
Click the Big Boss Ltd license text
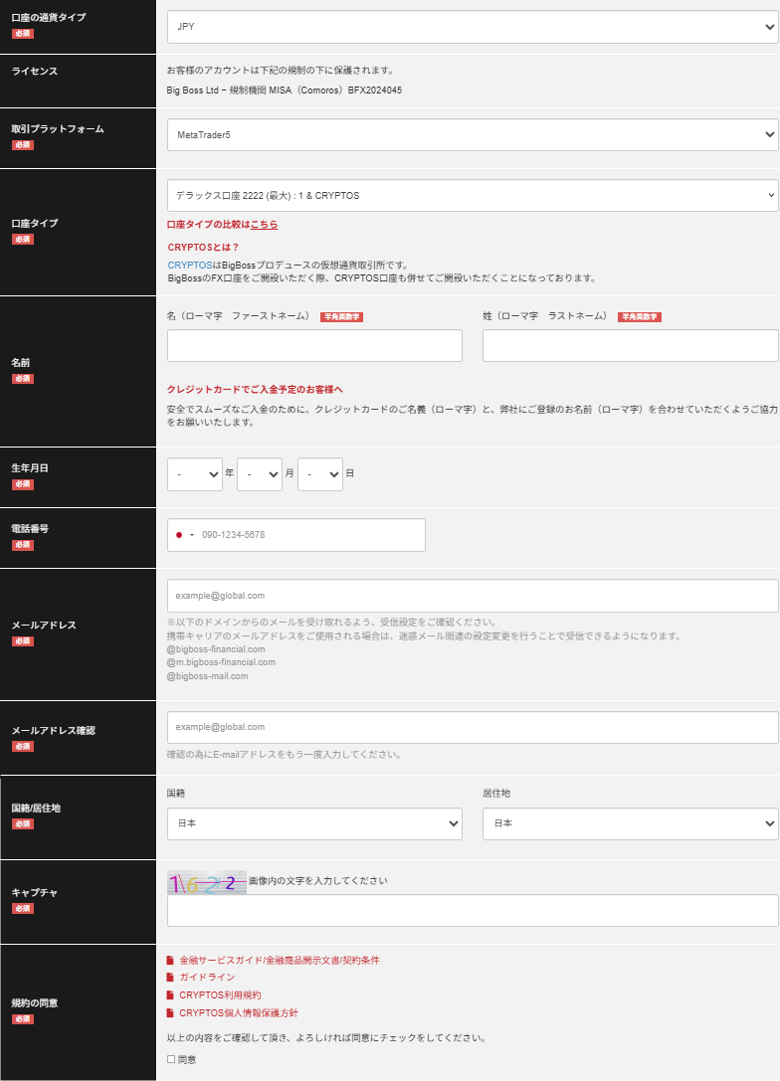(285, 90)
